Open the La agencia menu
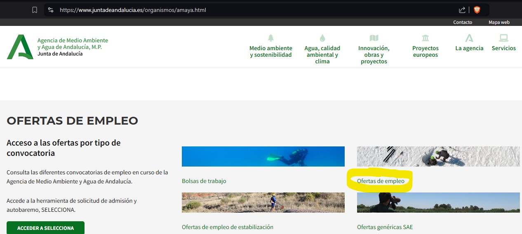The width and height of the screenshot is (522, 234). (469, 48)
